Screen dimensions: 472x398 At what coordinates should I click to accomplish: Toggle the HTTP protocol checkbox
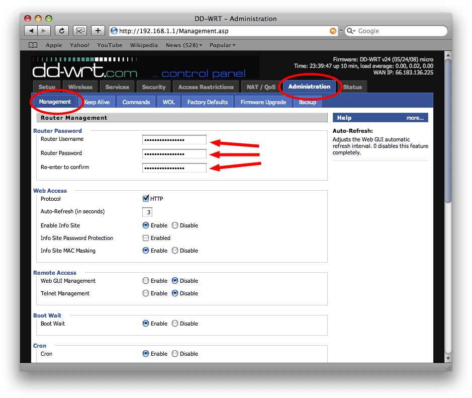(146, 198)
